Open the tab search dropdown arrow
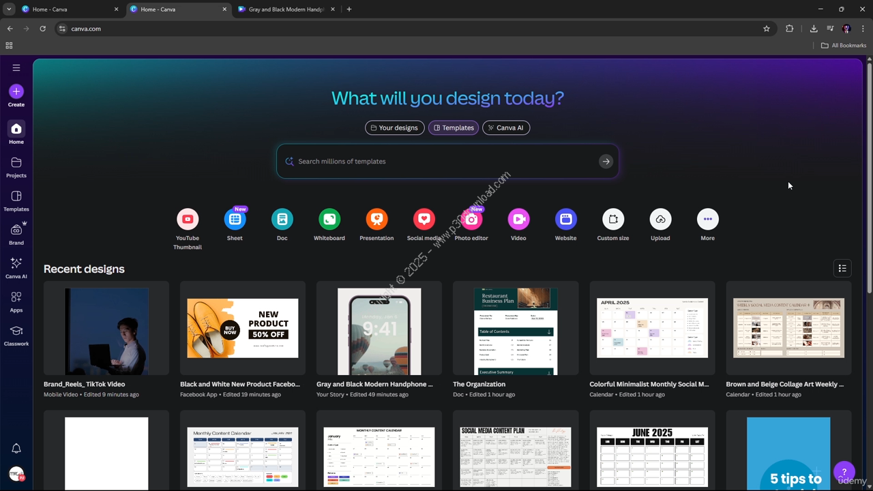The height and width of the screenshot is (491, 873). click(x=9, y=10)
